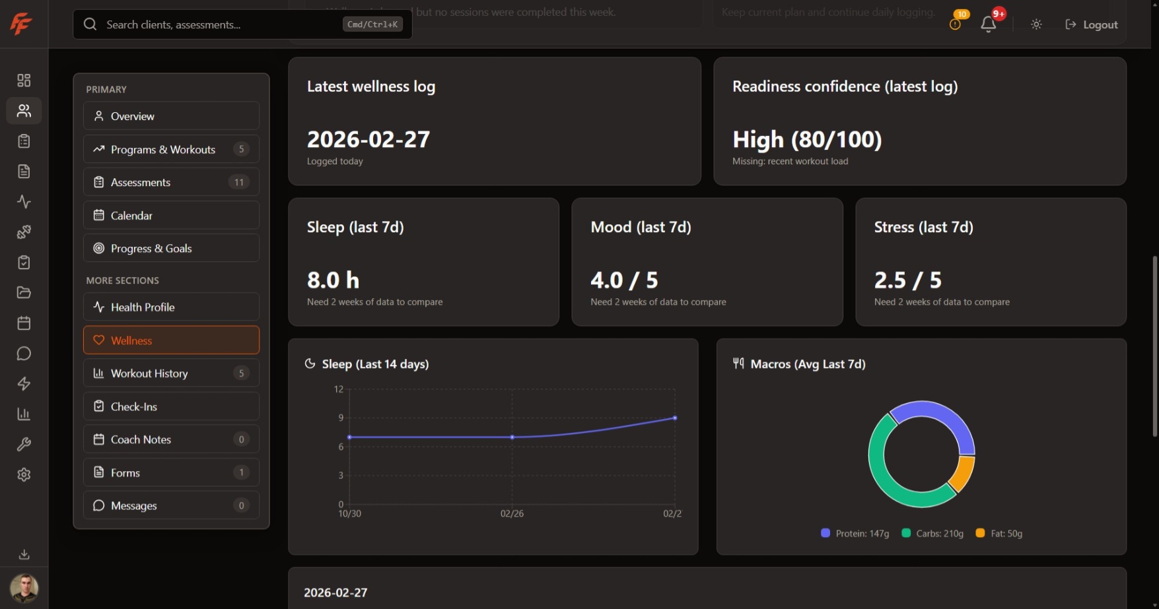Open the bar chart analytics icon
This screenshot has height=609, width=1159.
click(24, 414)
